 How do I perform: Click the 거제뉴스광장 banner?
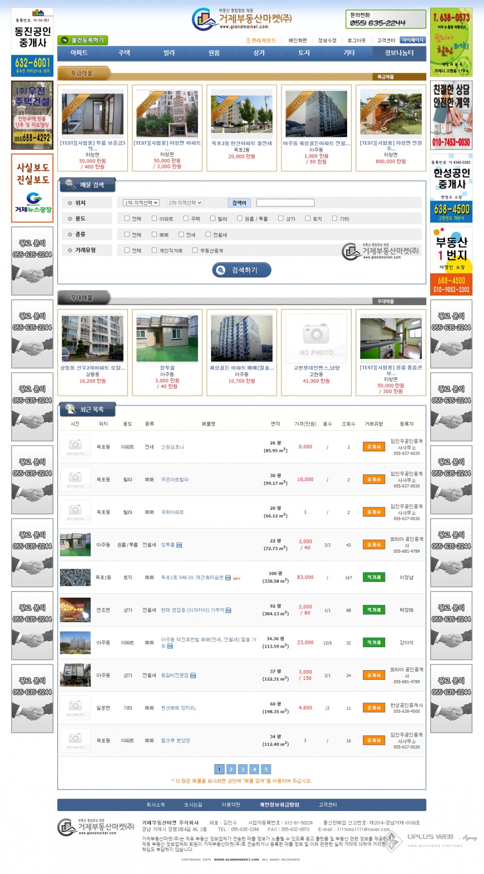coord(32,188)
